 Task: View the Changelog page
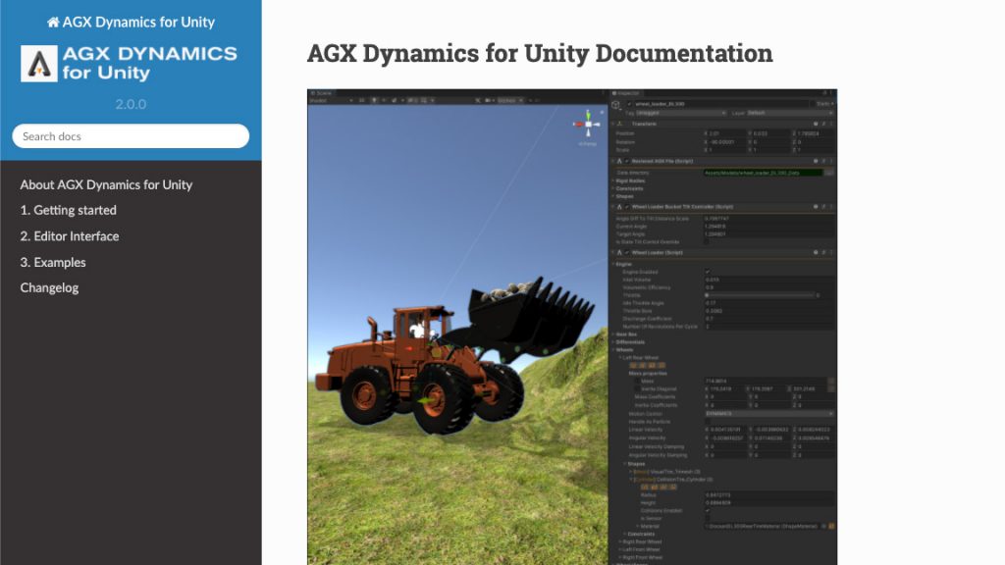[49, 287]
